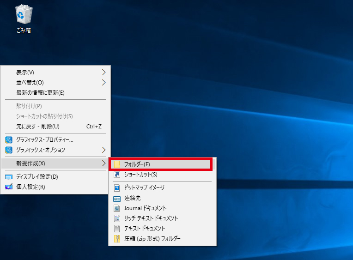Viewport: 353px width, 260px height.
Task: Click the ビットマップ イメージ icon
Action: [117, 188]
